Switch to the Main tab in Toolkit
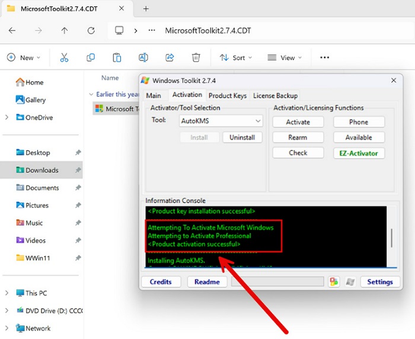The height and width of the screenshot is (339, 415). [x=154, y=95]
